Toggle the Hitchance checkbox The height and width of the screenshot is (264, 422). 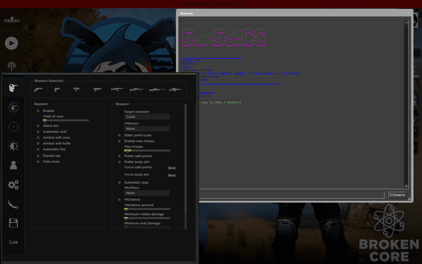pyautogui.click(x=119, y=200)
